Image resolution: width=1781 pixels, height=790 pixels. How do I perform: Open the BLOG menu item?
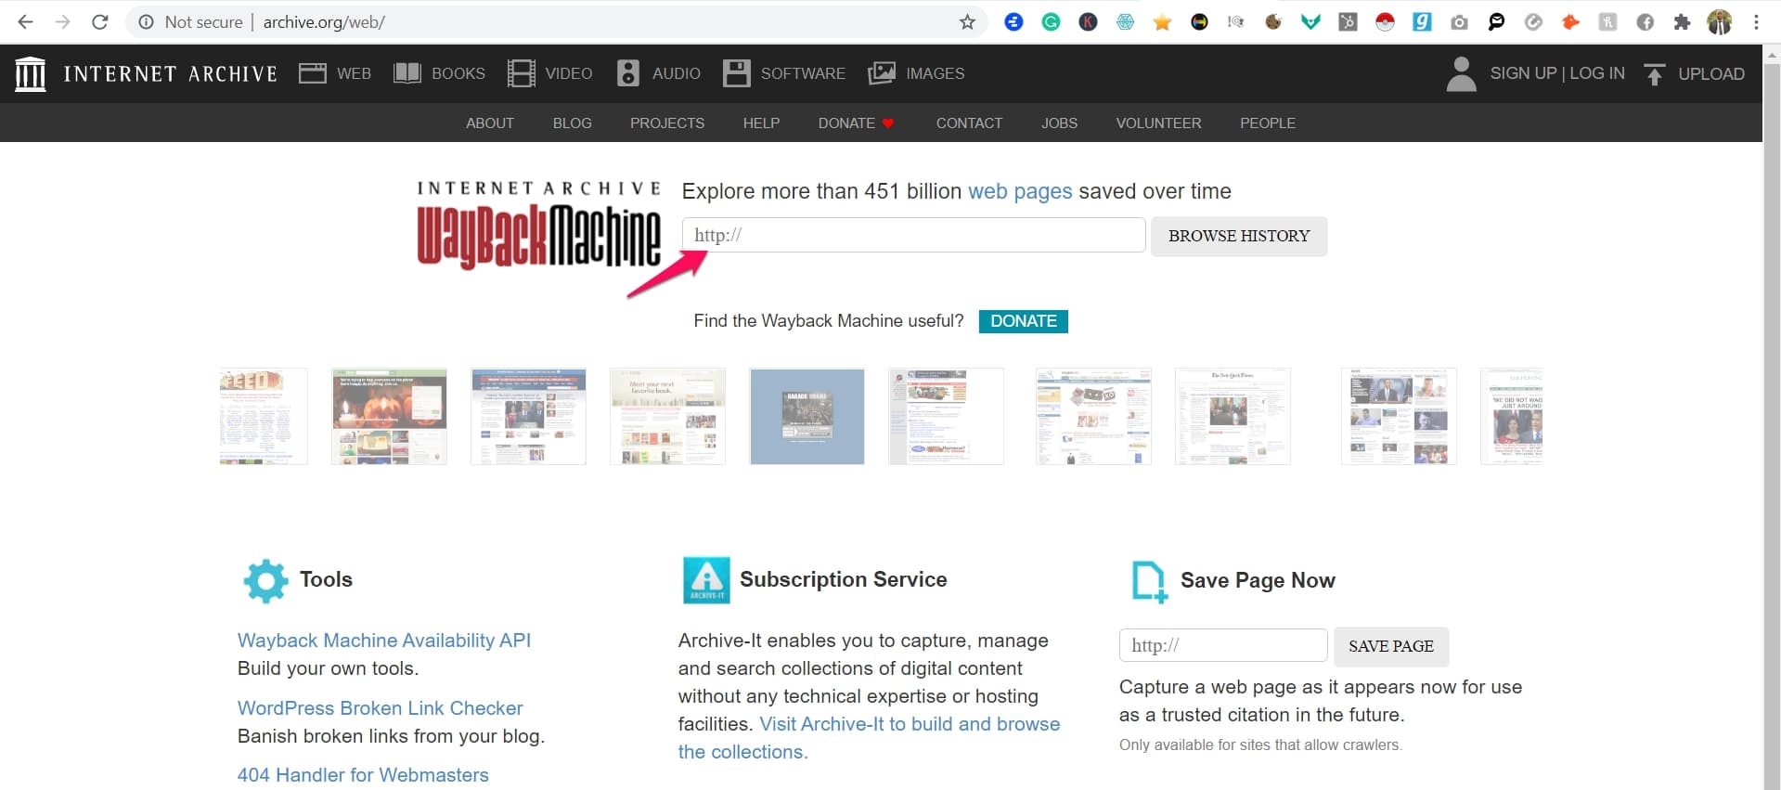(572, 123)
